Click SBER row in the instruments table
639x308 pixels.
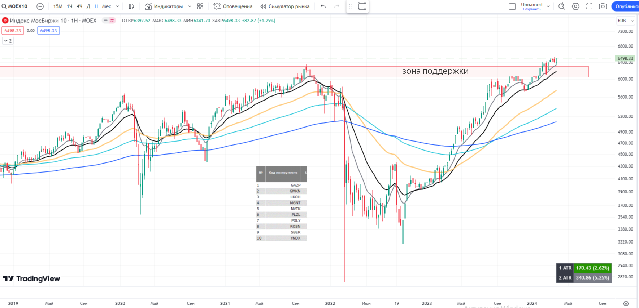(282, 232)
